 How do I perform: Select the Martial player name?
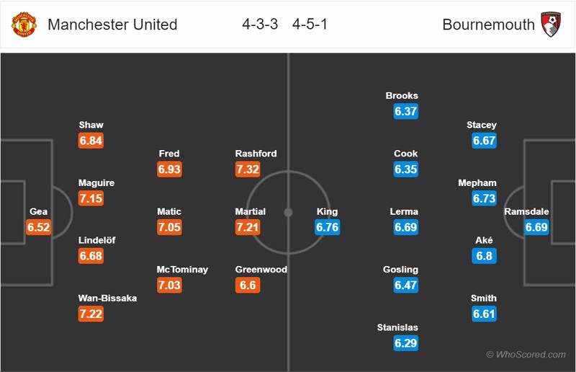[x=250, y=211]
